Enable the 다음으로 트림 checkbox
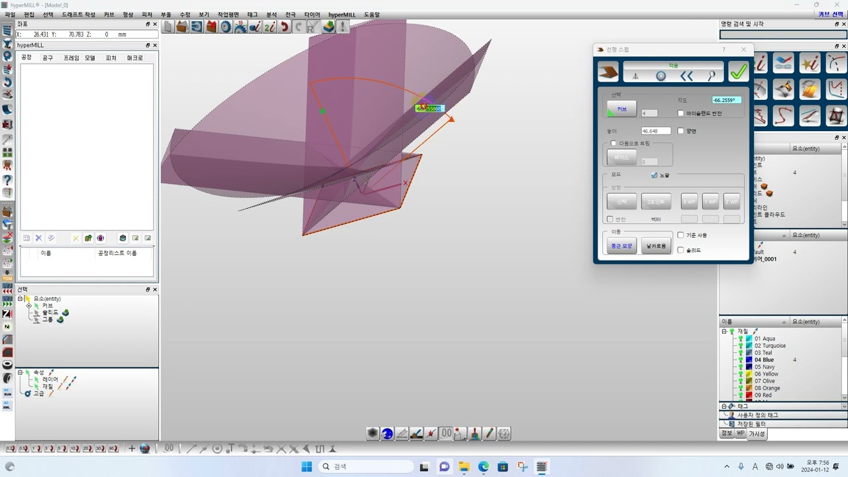The height and width of the screenshot is (477, 848). click(x=613, y=143)
